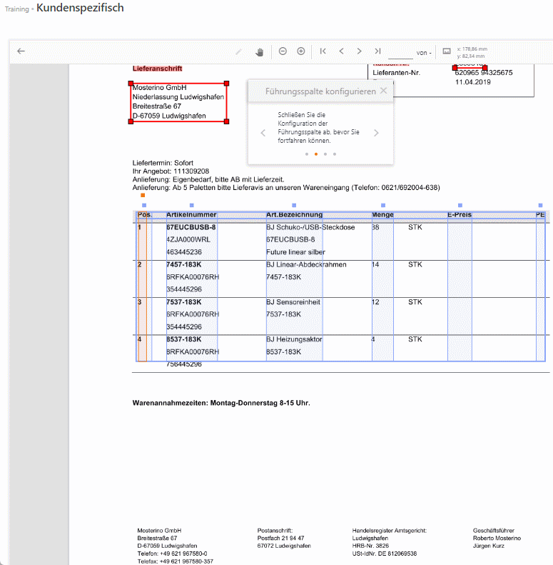Click quantity 14 in Menge column
Image resolution: width=553 pixels, height=565 pixels.
pyautogui.click(x=375, y=264)
